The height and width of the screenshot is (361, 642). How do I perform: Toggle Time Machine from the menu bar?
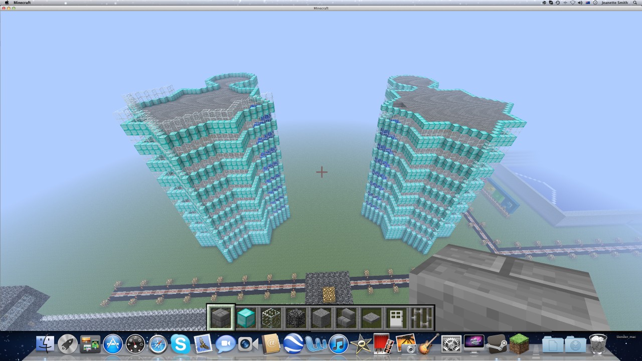point(557,3)
